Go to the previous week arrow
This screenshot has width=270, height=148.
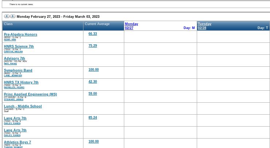pos(7,16)
